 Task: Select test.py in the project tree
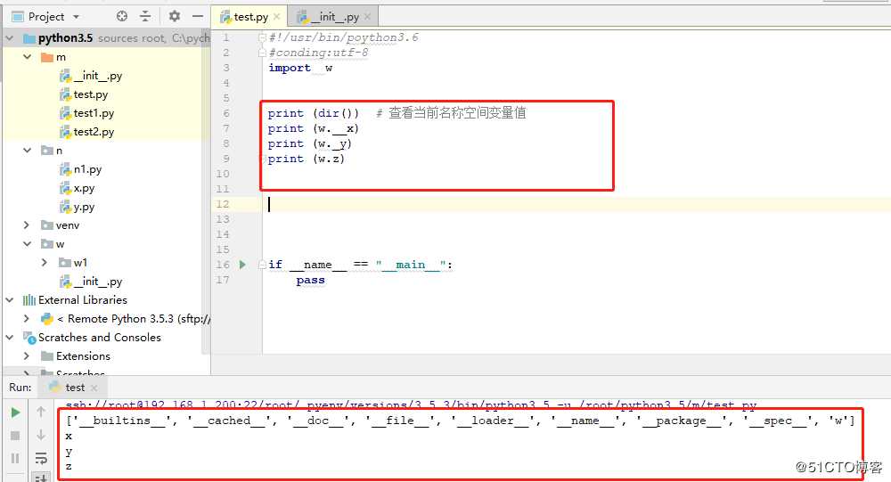[x=84, y=94]
